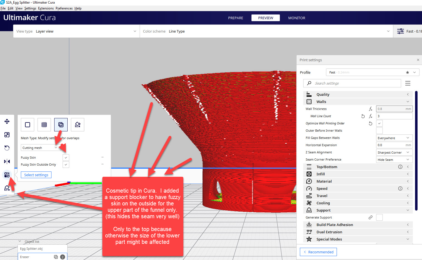Open the Cutting mesh dropdown
Viewport: 422px width, 260px height.
click(x=41, y=148)
